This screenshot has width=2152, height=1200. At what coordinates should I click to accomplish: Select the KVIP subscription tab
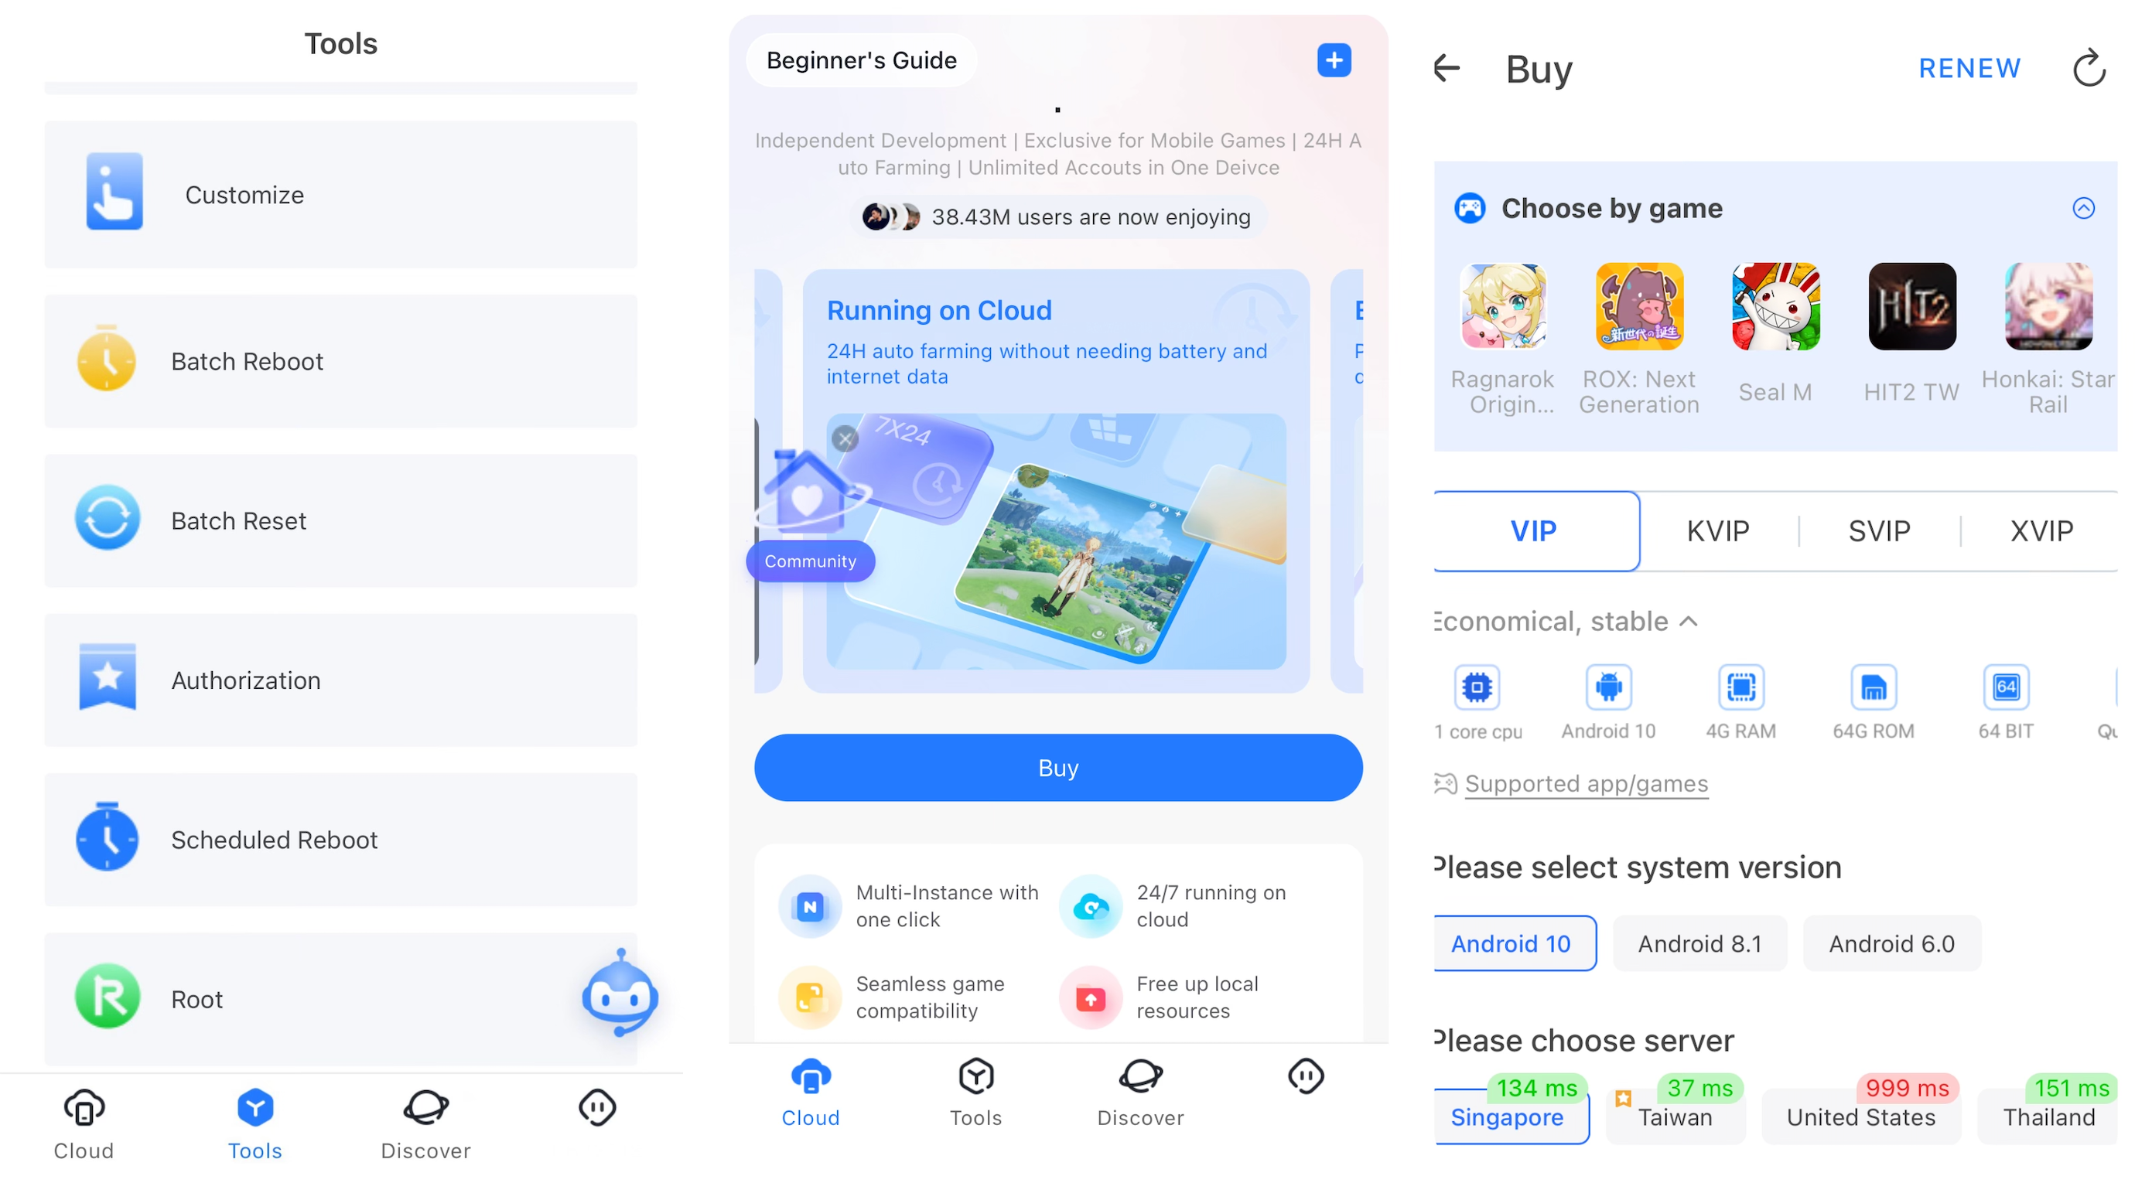[1716, 529]
